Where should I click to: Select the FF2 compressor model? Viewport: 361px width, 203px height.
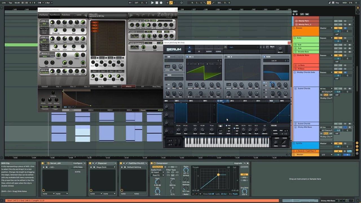coord(244,177)
